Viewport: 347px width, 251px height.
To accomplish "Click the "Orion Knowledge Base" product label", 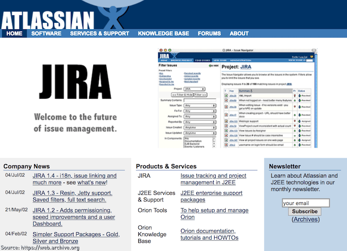I will [152, 234].
